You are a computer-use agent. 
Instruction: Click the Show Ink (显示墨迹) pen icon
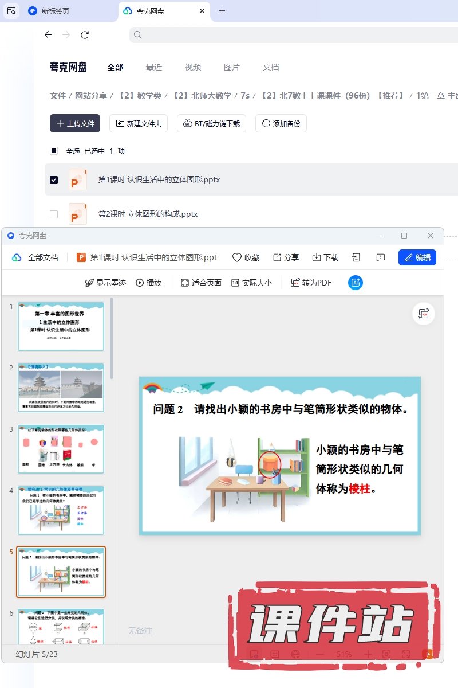pyautogui.click(x=89, y=283)
